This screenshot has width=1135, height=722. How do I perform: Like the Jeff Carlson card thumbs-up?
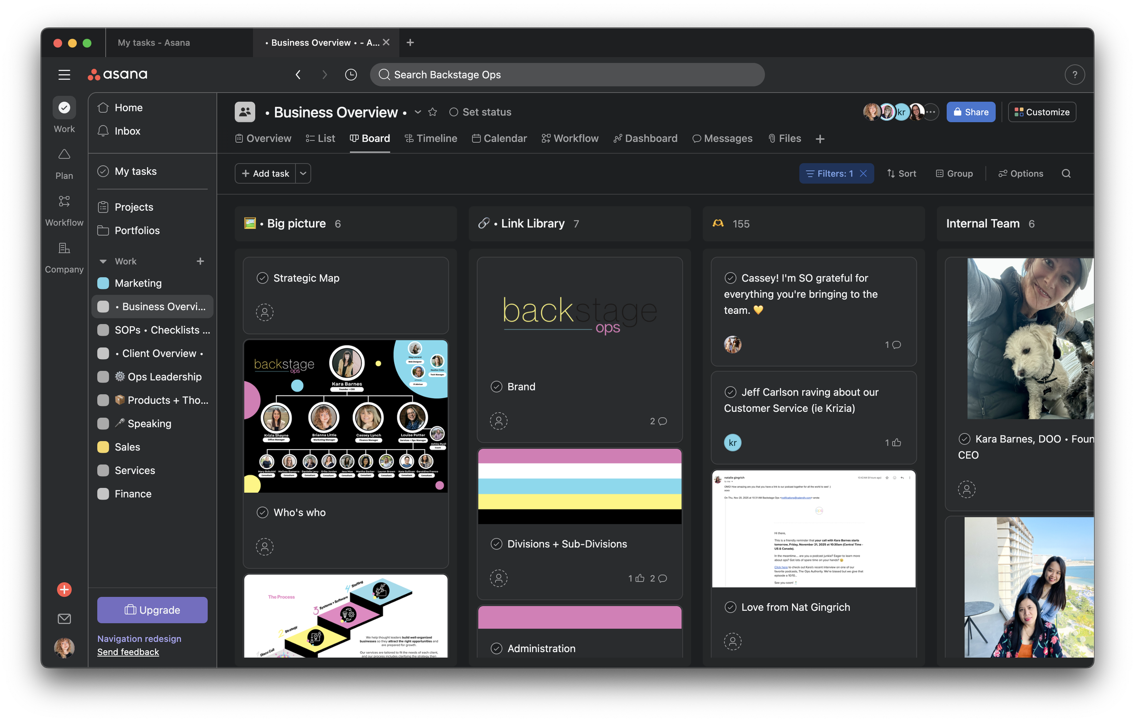point(897,442)
